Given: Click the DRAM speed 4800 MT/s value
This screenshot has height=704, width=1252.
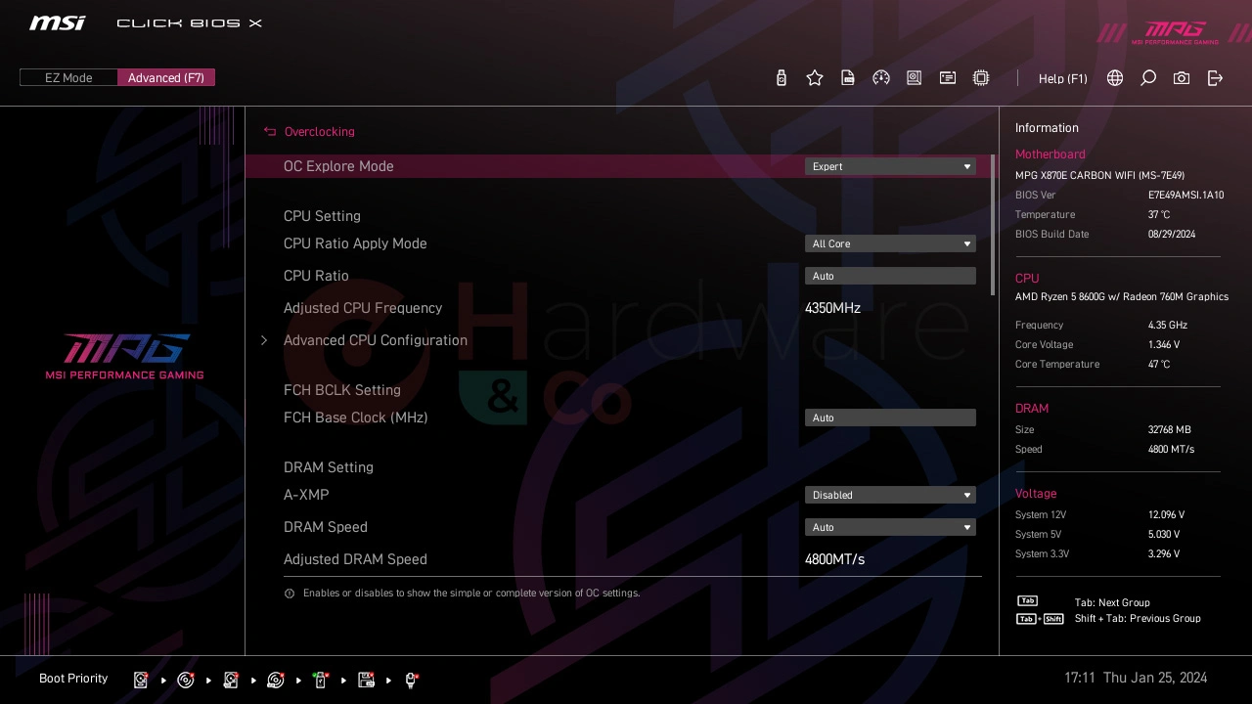Looking at the screenshot, I should coord(1171,450).
